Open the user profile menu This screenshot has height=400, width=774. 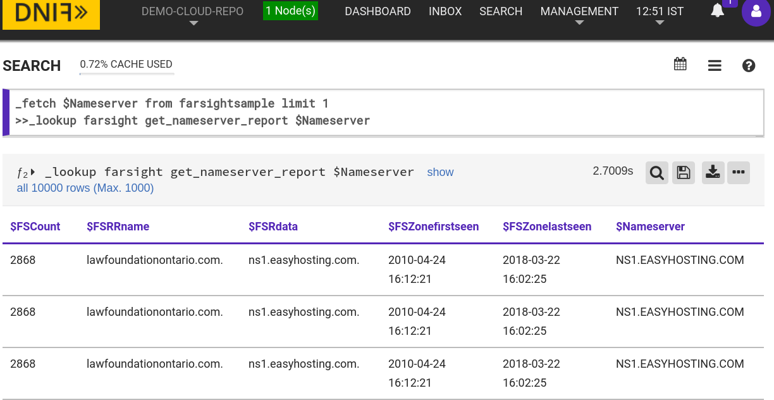[756, 13]
